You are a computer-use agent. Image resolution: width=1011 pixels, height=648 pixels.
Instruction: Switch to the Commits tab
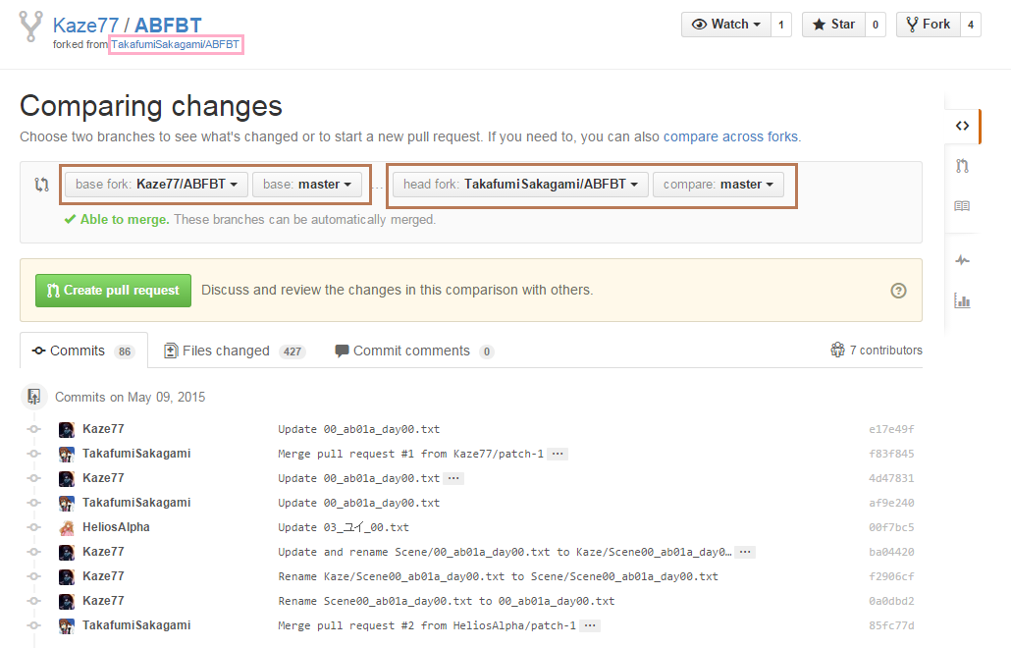coord(83,351)
